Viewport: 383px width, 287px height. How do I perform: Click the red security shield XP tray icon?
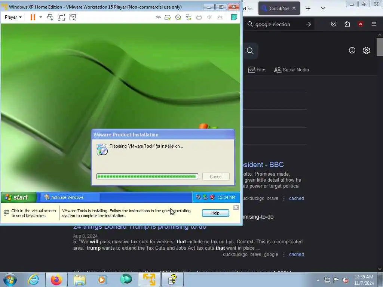(212, 197)
